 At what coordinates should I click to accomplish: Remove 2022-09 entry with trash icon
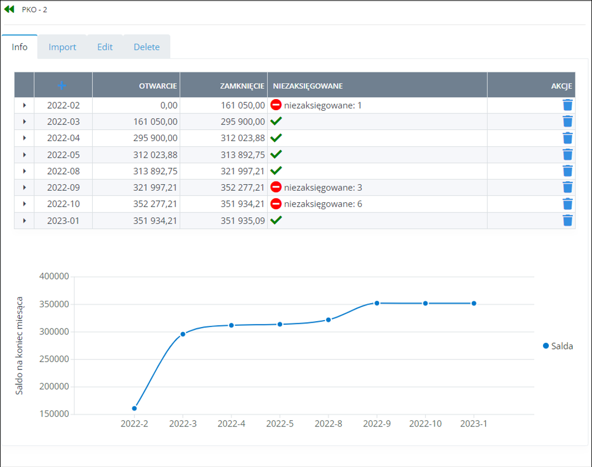[568, 187]
